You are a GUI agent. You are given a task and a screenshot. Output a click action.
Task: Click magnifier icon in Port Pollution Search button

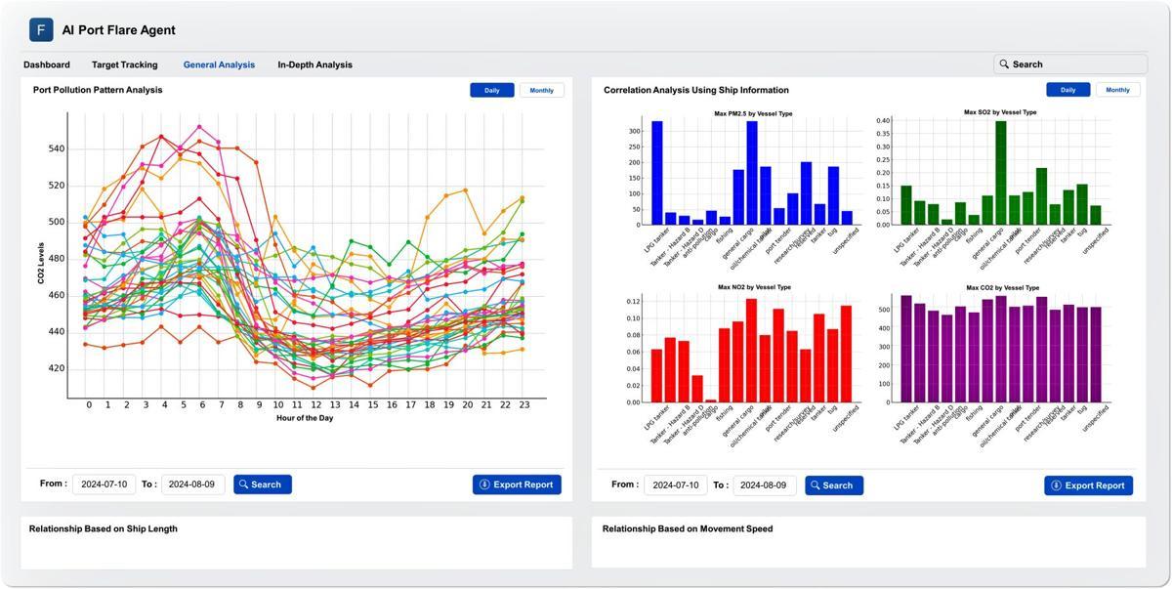pos(243,484)
